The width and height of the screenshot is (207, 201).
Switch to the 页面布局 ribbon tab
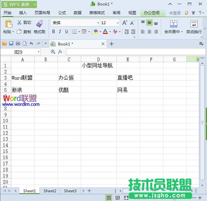[x=42, y=13]
